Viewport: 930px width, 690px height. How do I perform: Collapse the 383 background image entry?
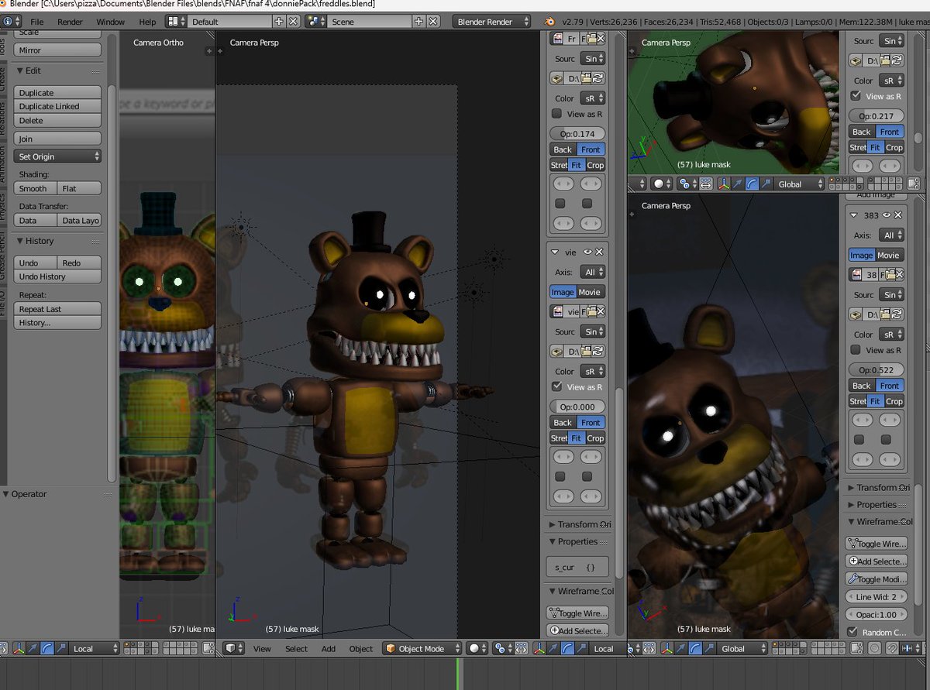click(853, 215)
